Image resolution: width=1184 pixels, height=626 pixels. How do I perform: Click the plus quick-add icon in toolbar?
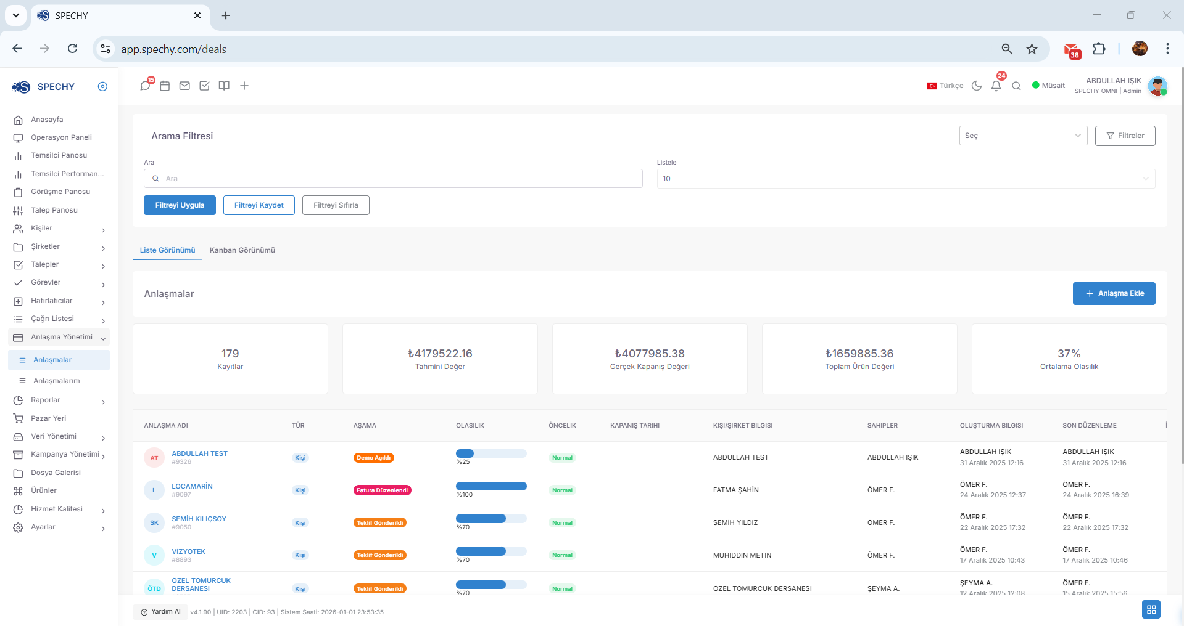(244, 86)
